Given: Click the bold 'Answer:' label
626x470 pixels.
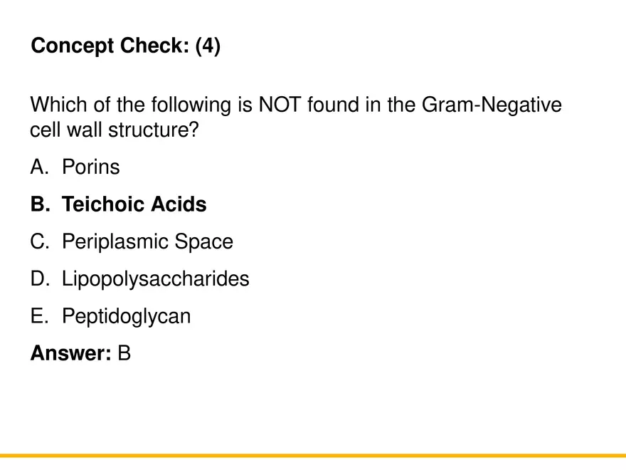Looking at the screenshot, I should pos(70,353).
